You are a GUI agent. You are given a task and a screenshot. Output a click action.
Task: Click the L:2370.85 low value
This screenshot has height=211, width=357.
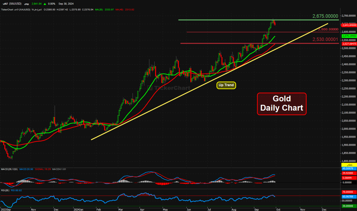click(75, 10)
